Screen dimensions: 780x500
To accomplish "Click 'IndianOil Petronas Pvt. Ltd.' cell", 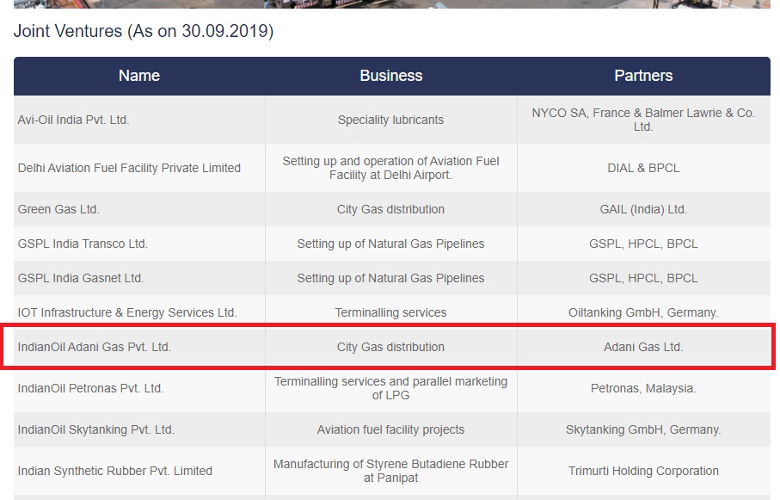I will click(x=139, y=388).
